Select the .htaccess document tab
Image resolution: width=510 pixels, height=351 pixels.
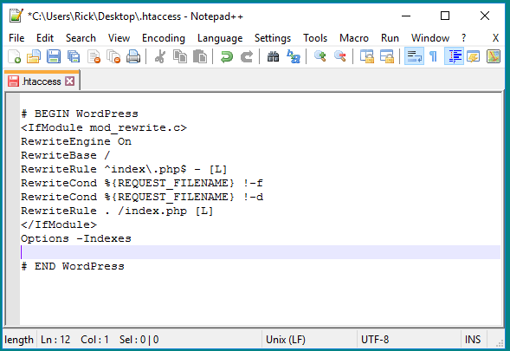42,81
